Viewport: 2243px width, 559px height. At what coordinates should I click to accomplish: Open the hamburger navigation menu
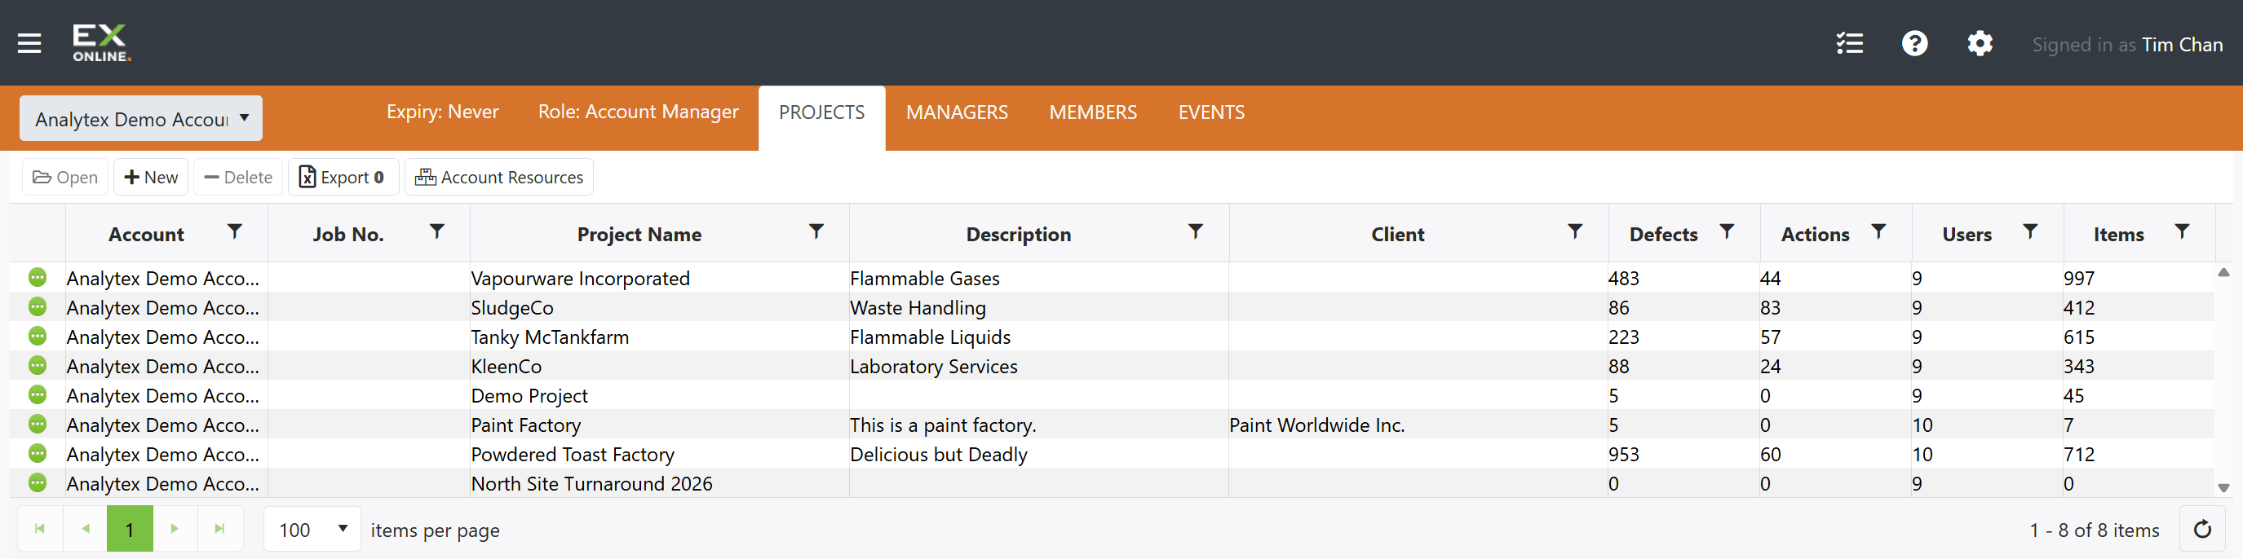29,42
